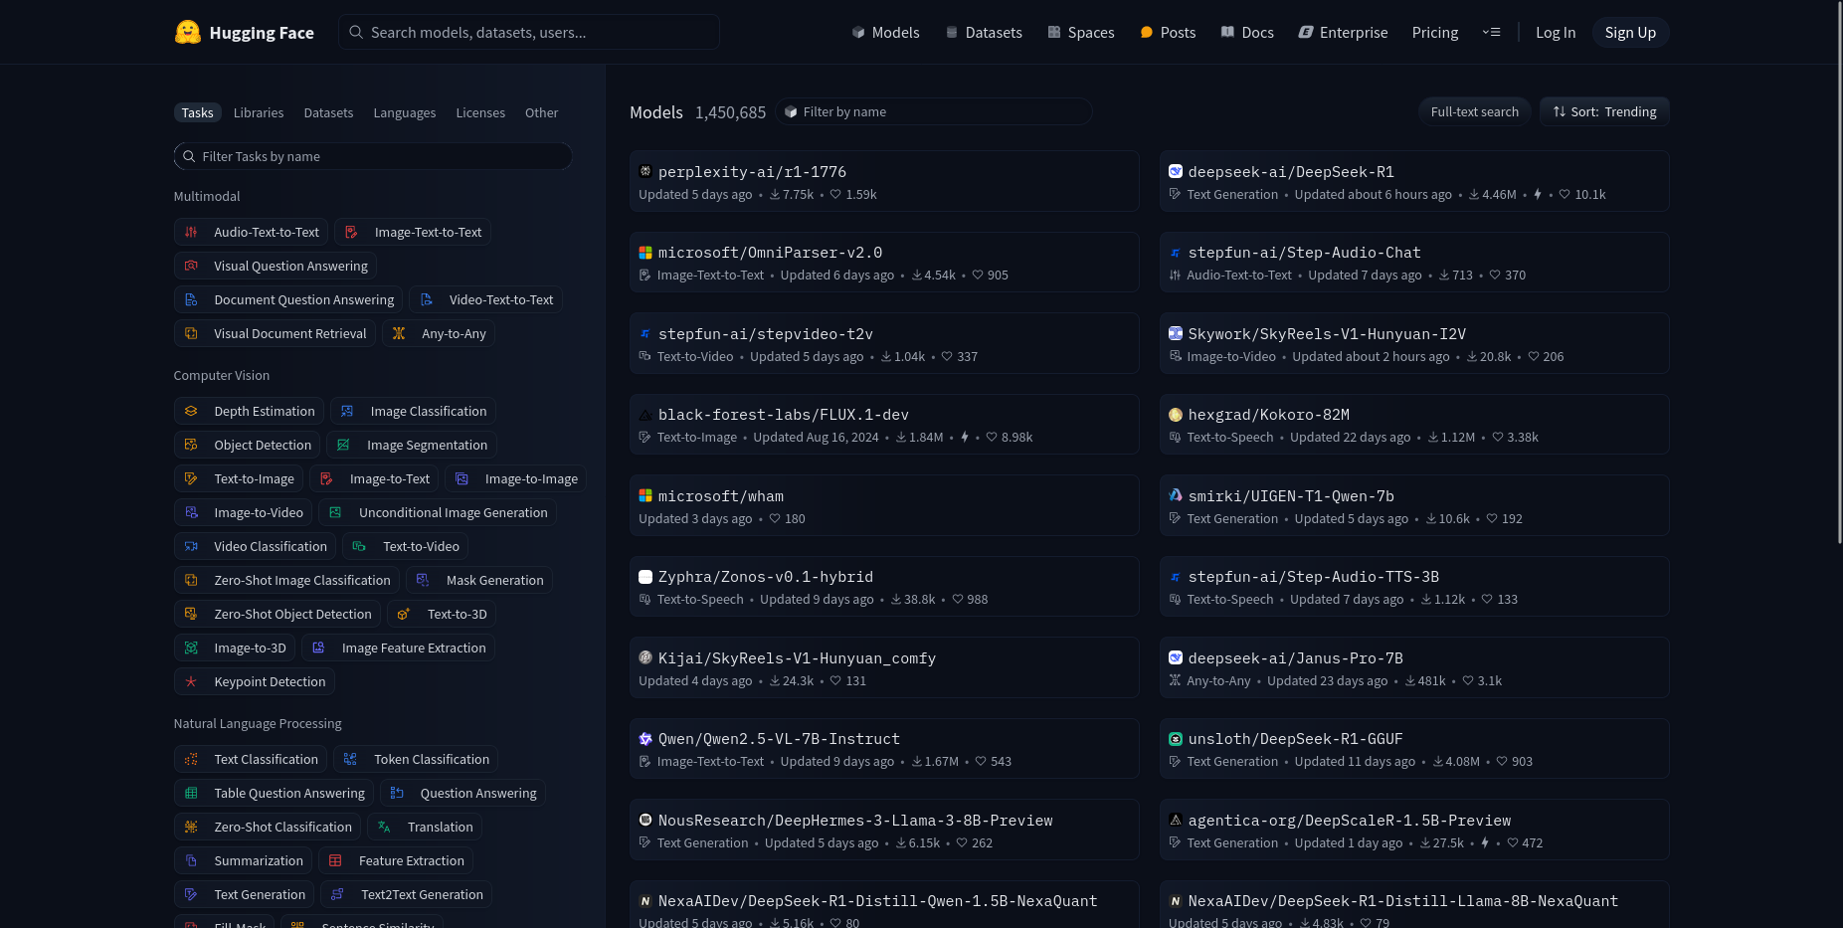Click the Zero-Shot Image Classification icon
The width and height of the screenshot is (1843, 928).
pyautogui.click(x=191, y=580)
